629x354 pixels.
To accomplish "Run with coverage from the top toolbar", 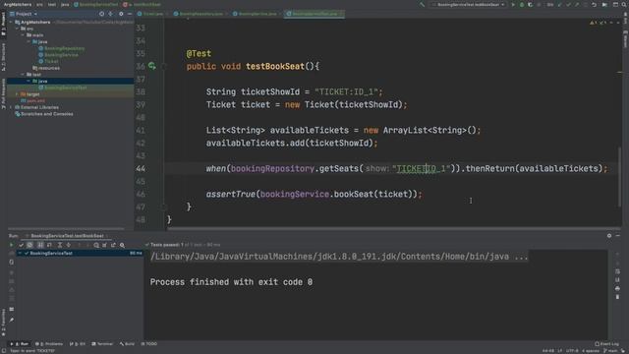I will pos(531,4).
